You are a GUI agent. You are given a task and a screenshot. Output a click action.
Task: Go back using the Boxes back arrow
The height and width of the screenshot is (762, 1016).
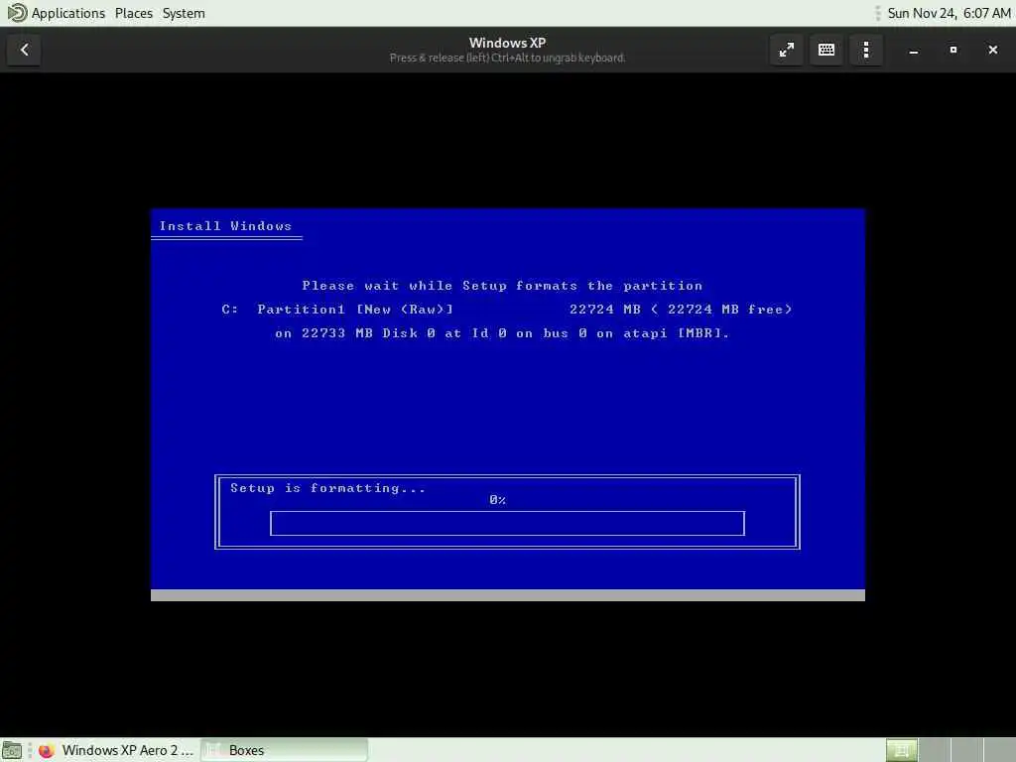[24, 50]
